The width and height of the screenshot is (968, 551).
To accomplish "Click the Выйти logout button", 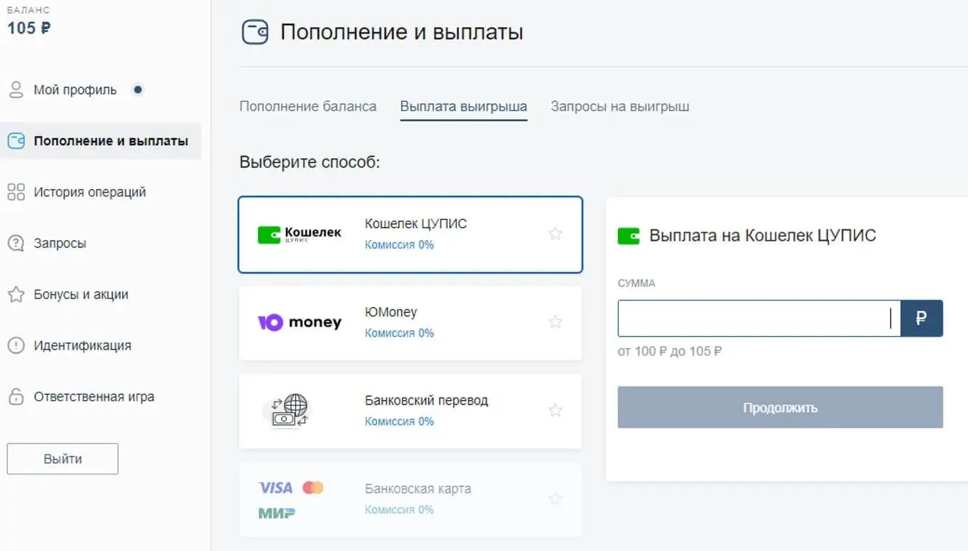I will (62, 458).
